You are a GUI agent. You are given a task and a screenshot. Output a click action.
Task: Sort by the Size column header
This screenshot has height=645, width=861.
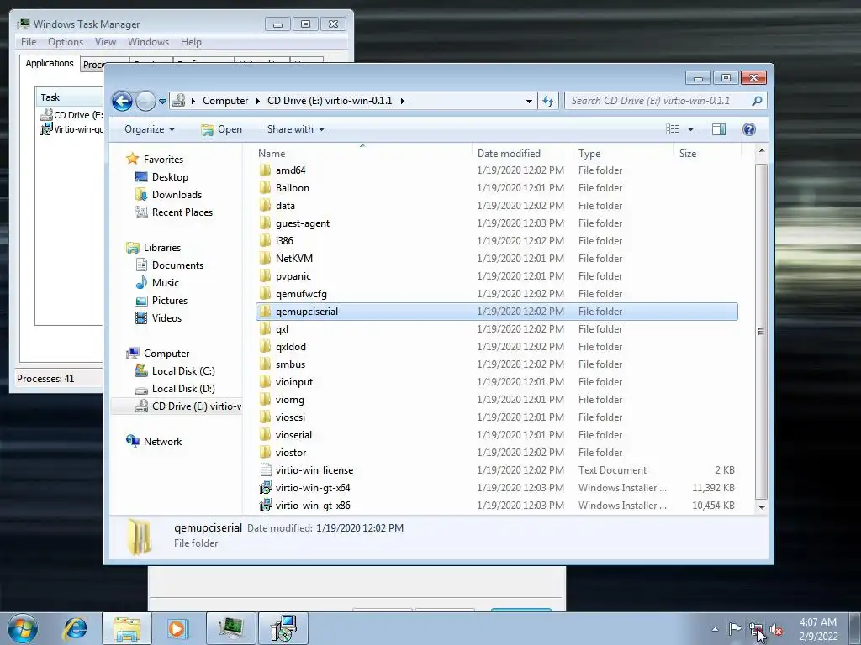(x=688, y=154)
